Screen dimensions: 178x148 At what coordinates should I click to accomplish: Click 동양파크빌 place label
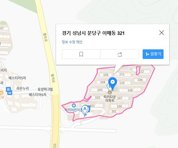(45, 89)
